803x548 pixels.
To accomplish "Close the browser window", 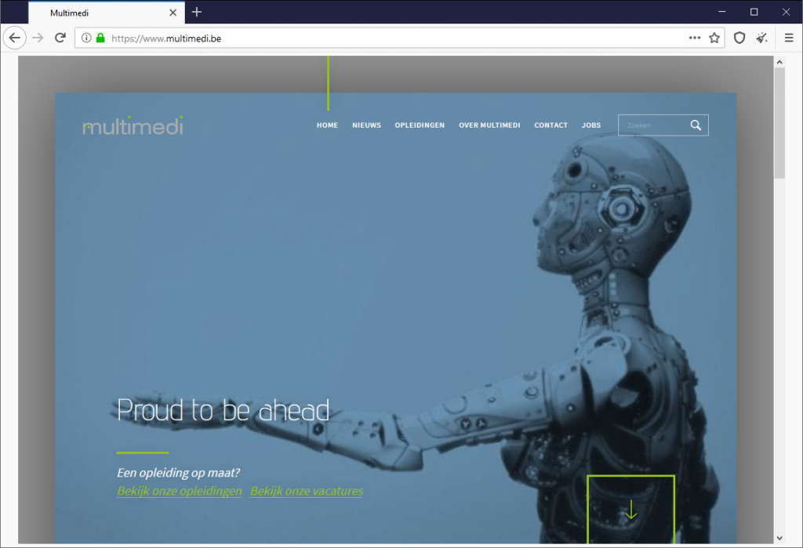I will tap(786, 12).
